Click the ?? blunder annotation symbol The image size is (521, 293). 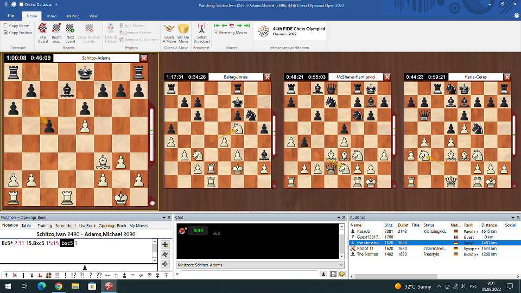click(99, 275)
